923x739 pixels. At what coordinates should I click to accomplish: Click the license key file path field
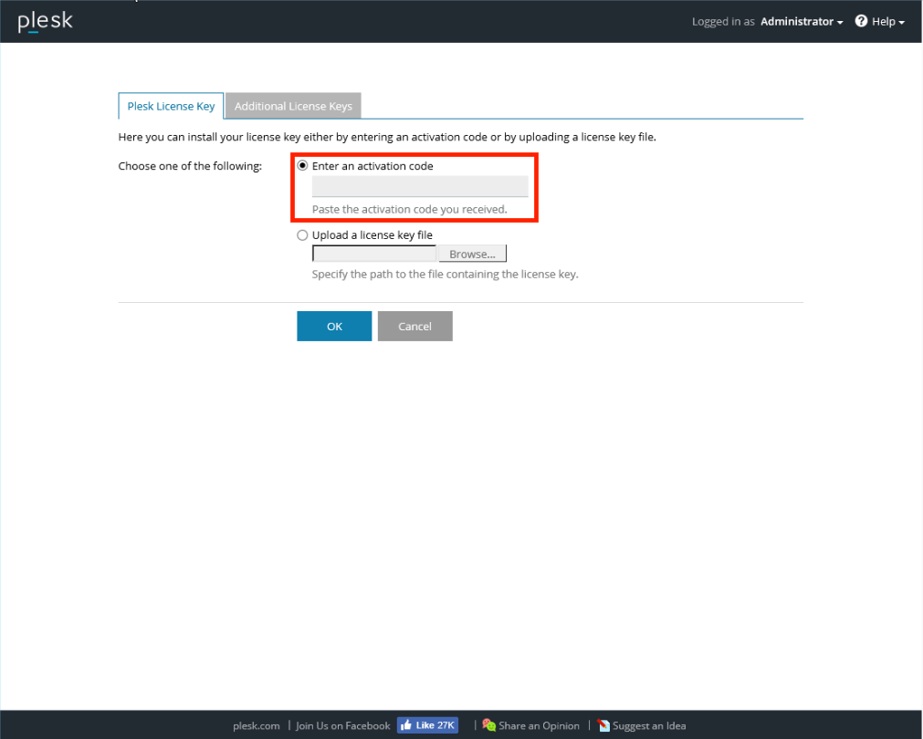point(374,254)
